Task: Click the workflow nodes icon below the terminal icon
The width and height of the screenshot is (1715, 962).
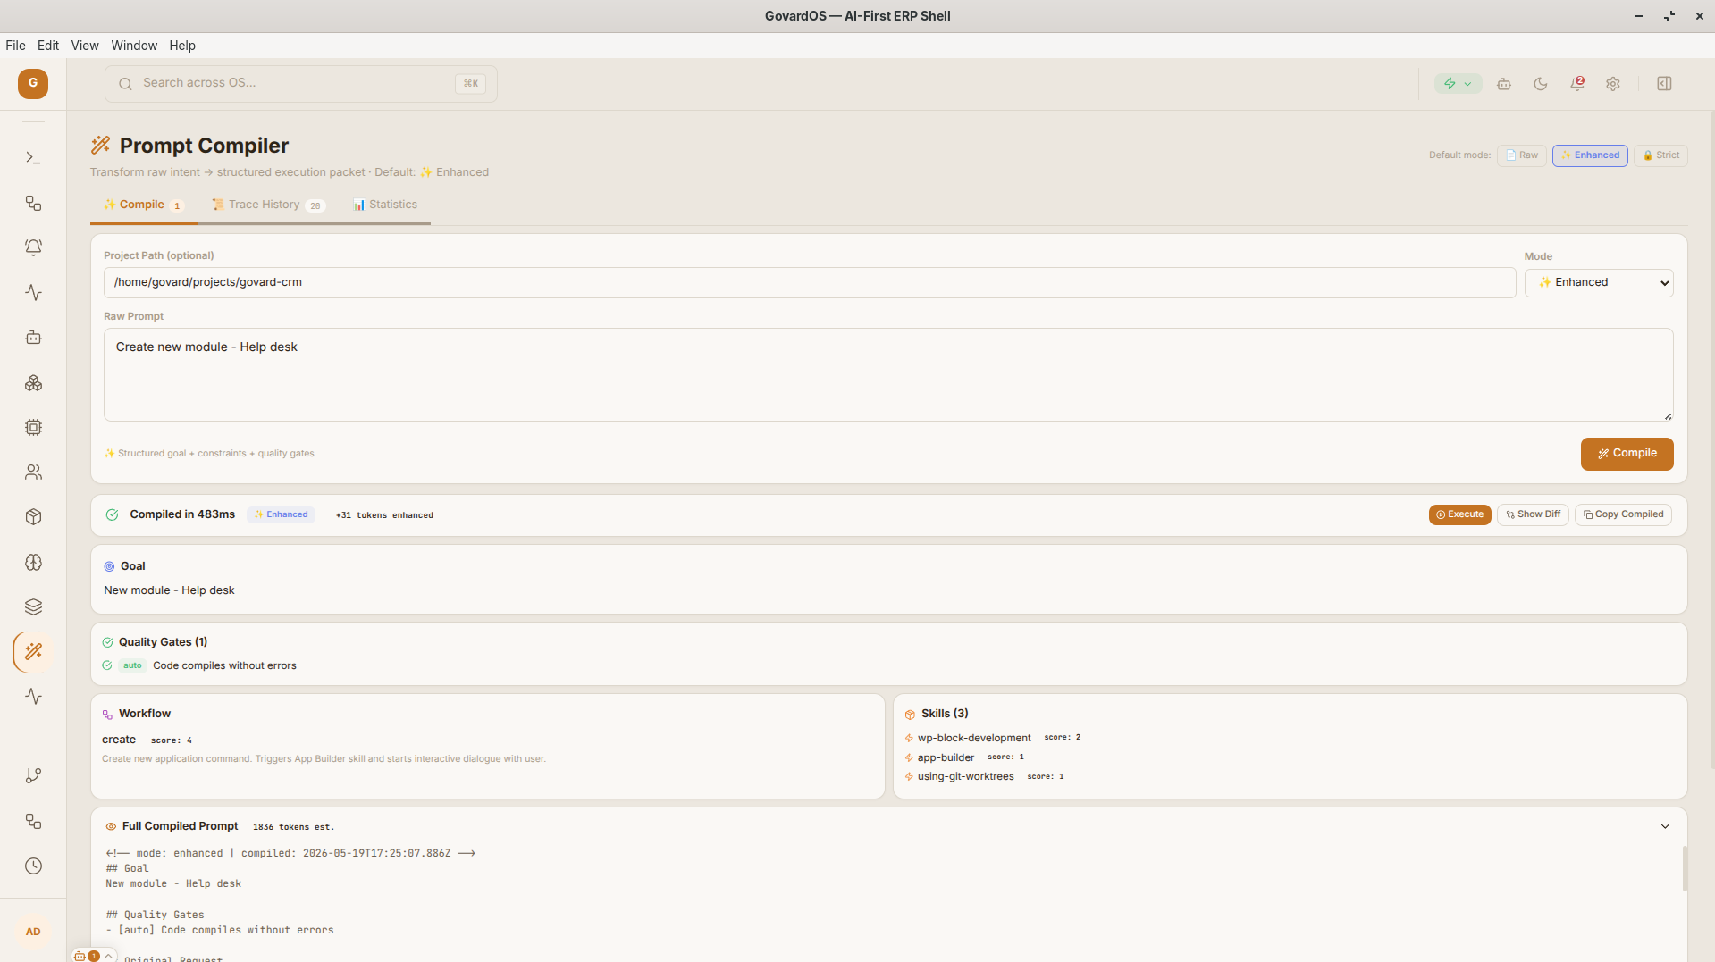Action: [x=33, y=203]
